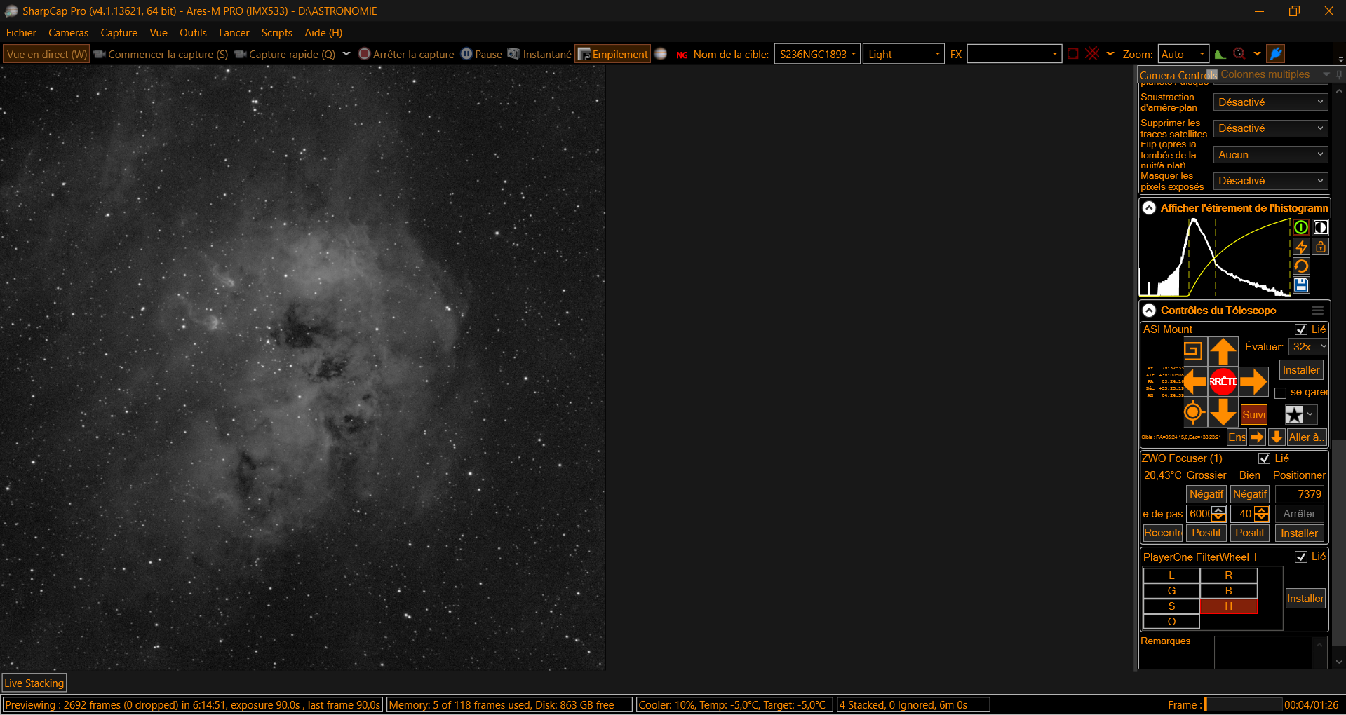Click the Pause icon in toolbar
1346x715 pixels.
point(466,54)
